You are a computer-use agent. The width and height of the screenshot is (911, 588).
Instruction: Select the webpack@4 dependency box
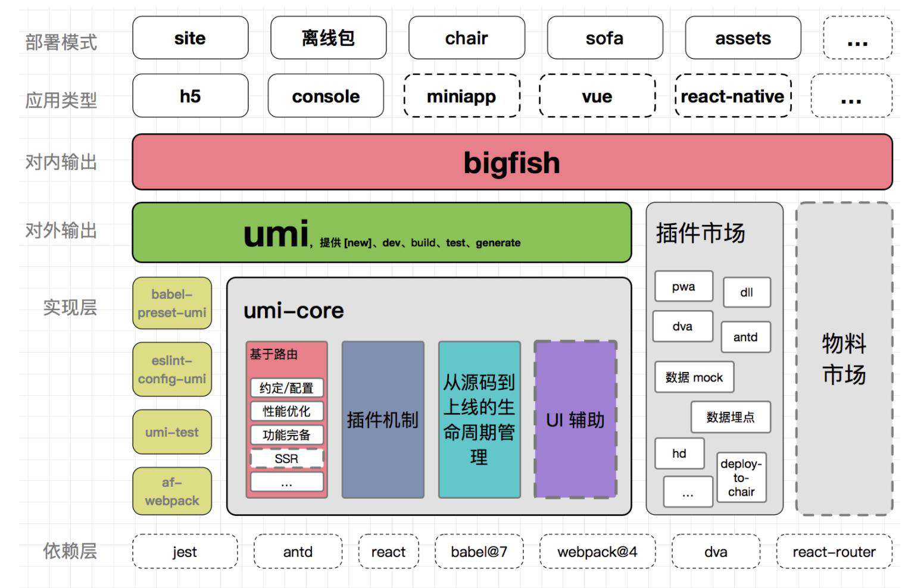597,551
